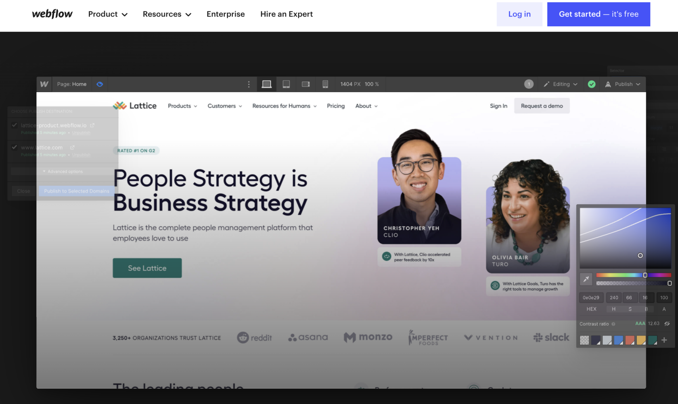Click the RATED #1 ON G2 badge
Viewport: 678px width, 404px height.
point(136,151)
